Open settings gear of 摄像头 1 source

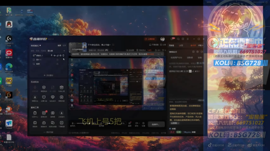[x=60, y=55]
